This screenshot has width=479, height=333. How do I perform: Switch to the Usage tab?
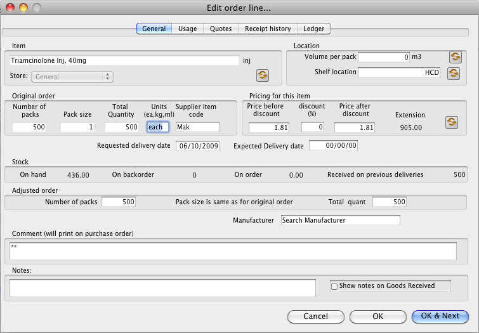(188, 29)
